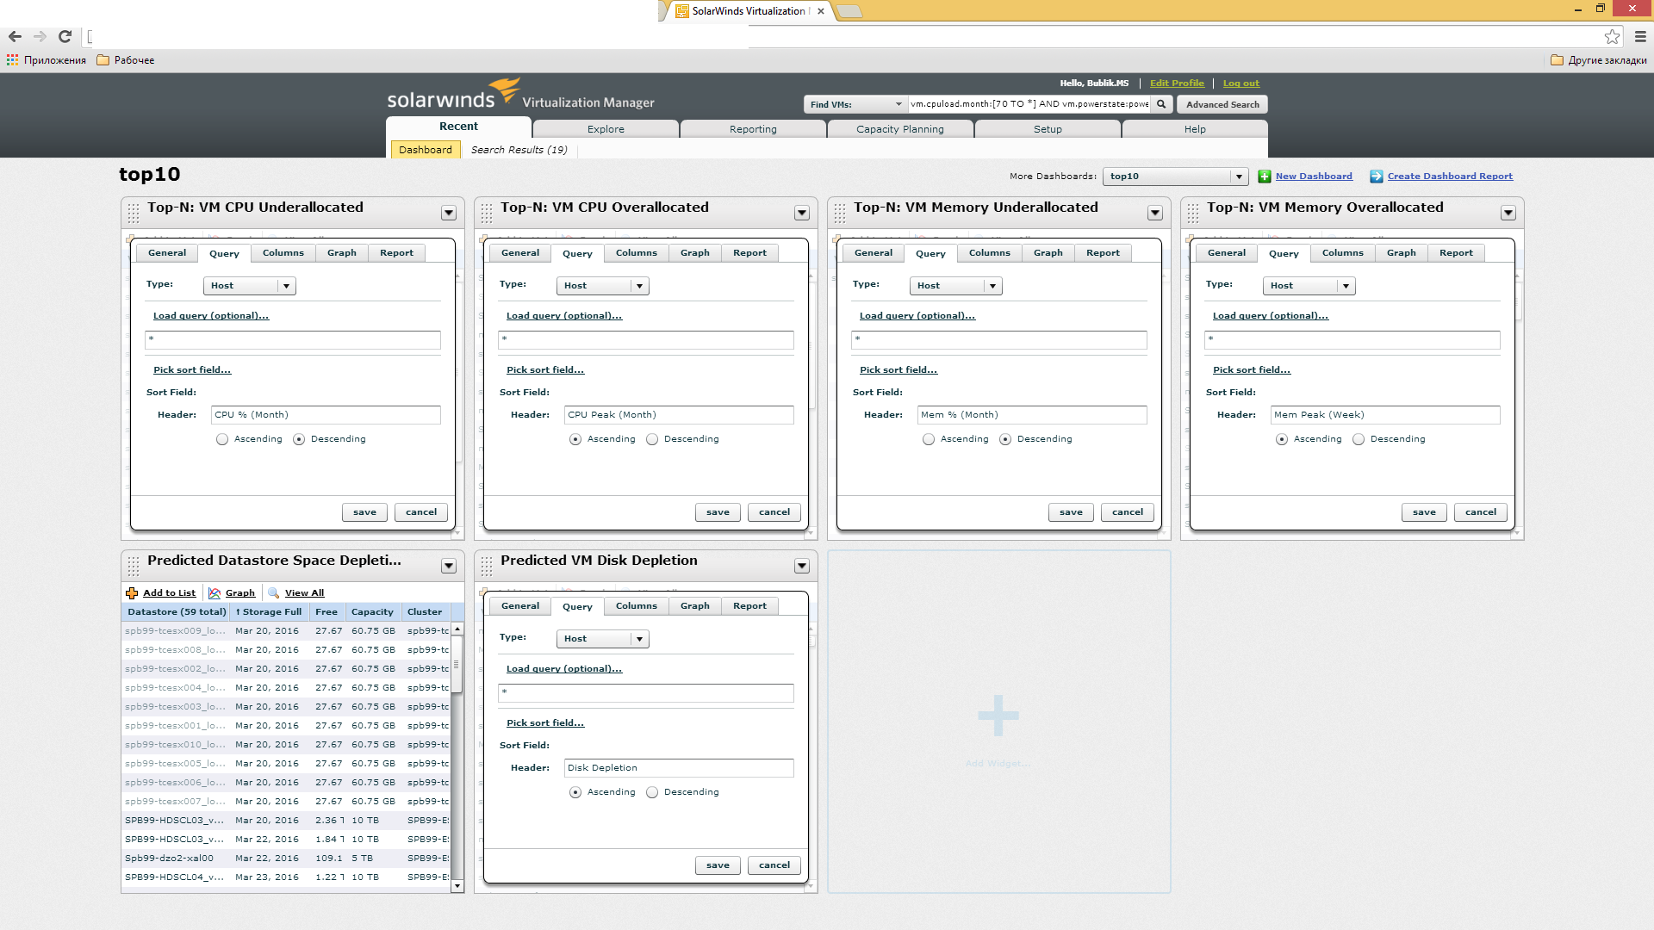Viewport: 1654px width, 930px height.
Task: Click the Create Dashboard Report arrow icon
Action: click(1377, 177)
